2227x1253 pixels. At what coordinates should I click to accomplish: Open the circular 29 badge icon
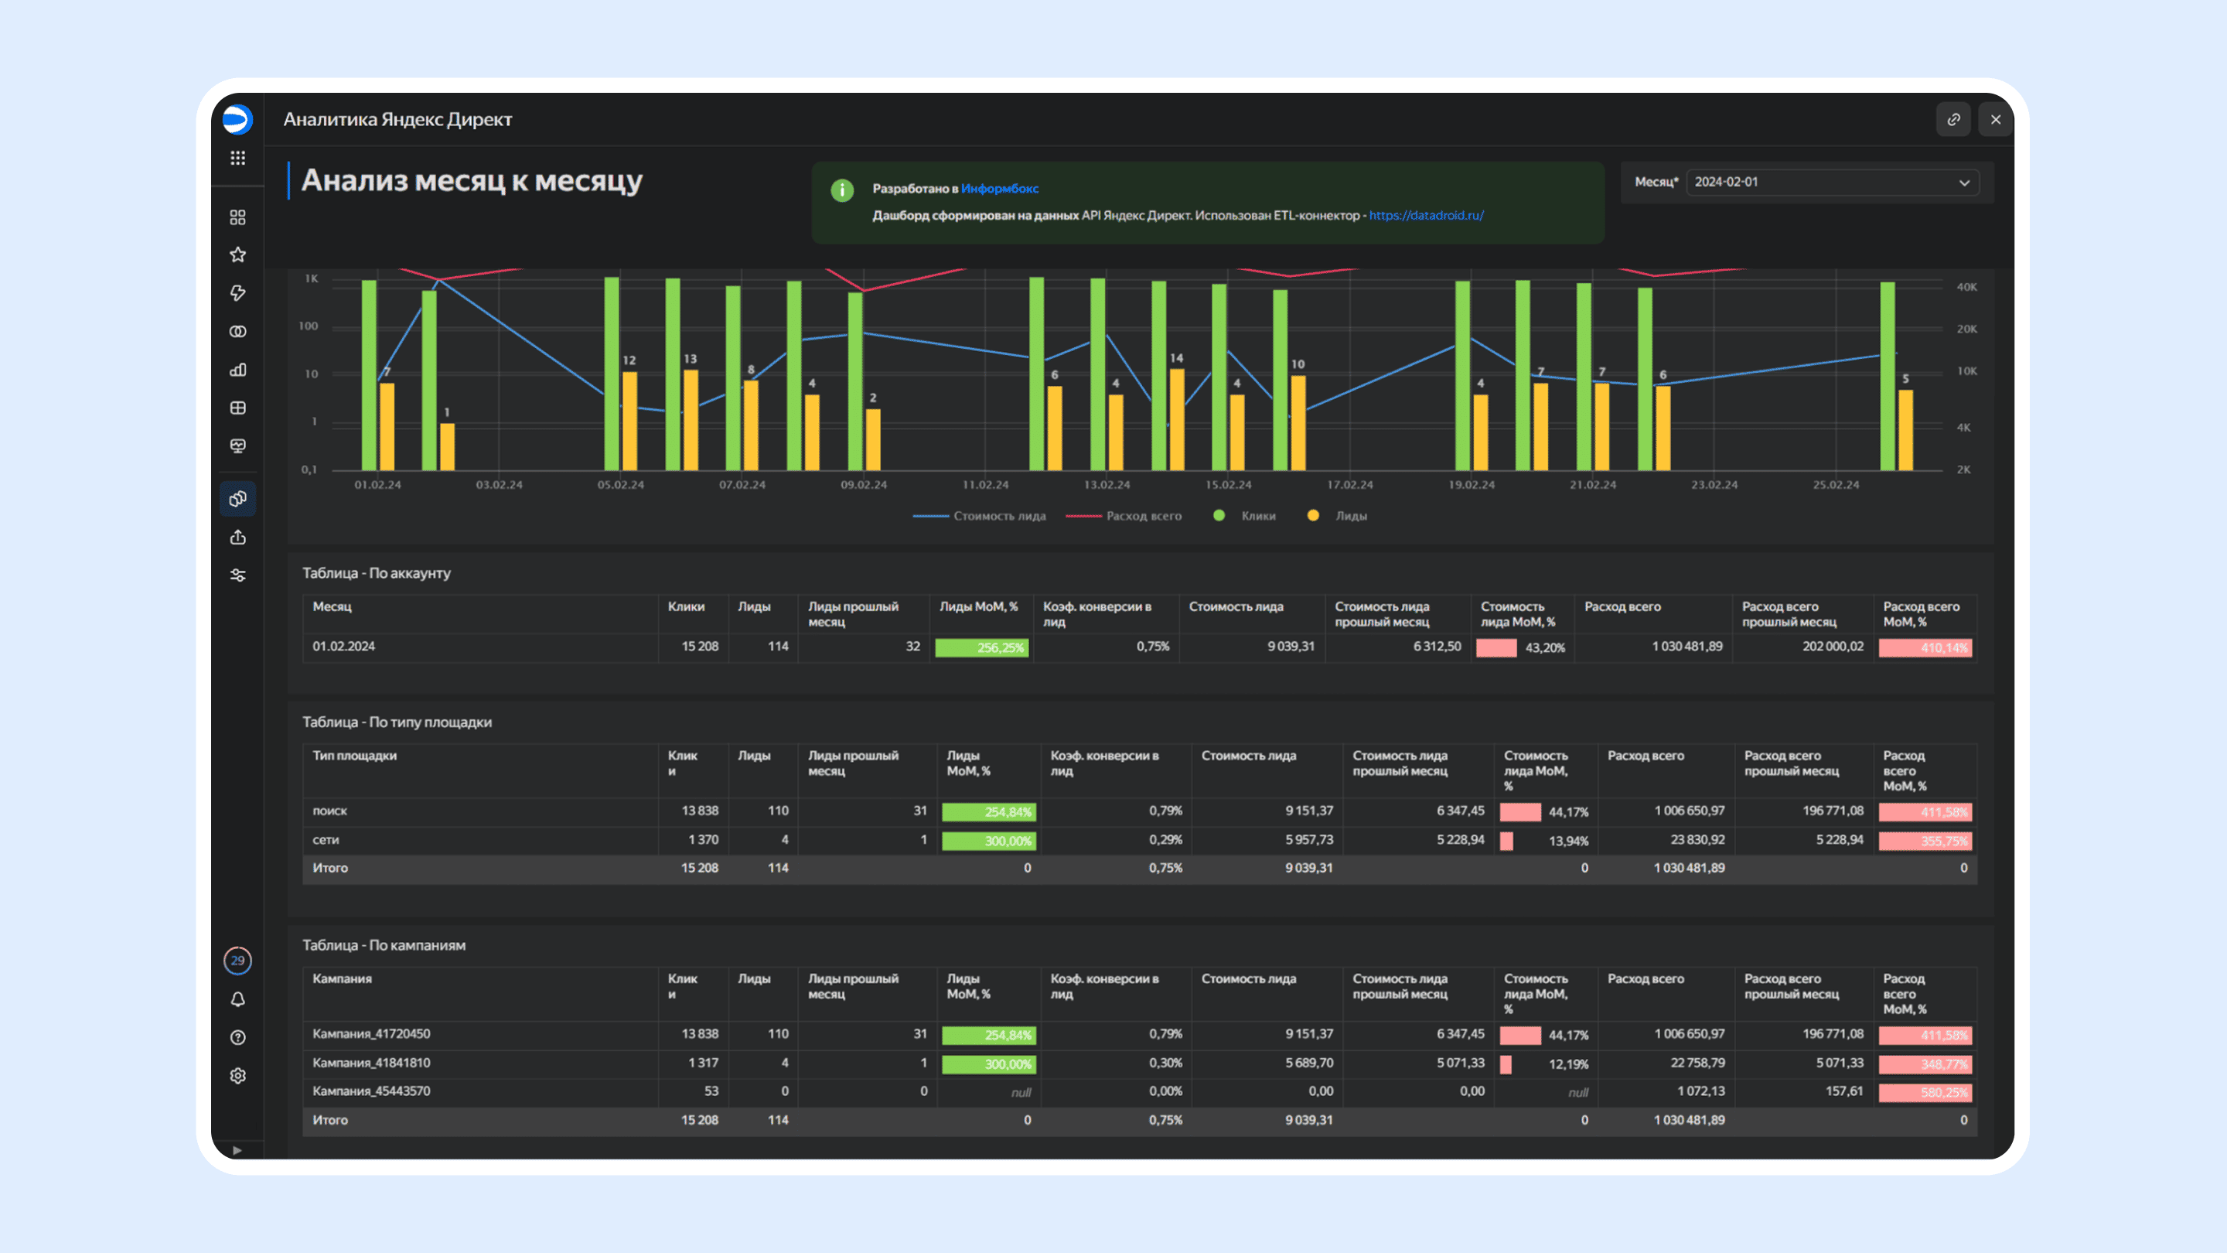[237, 961]
